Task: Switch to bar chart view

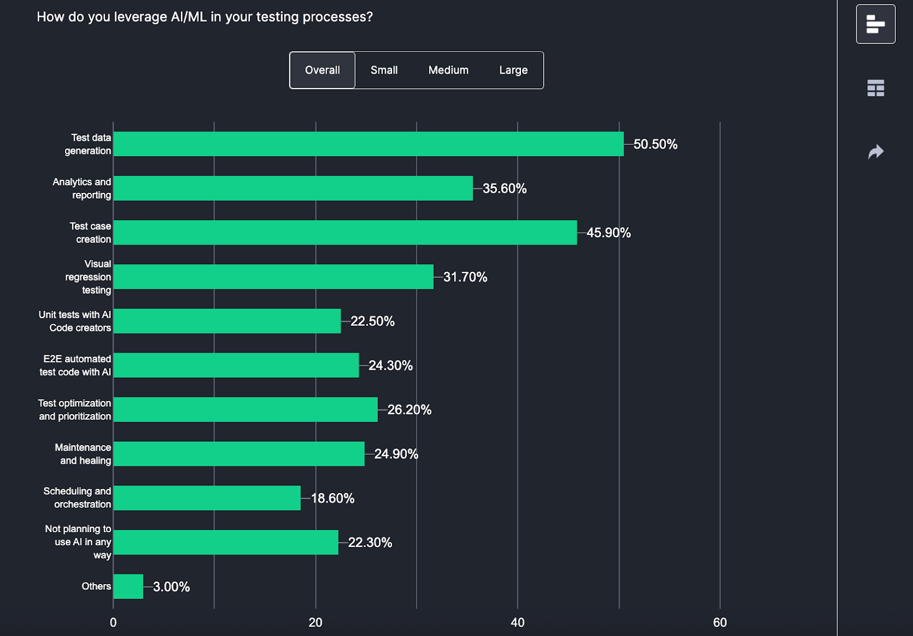Action: click(x=875, y=23)
